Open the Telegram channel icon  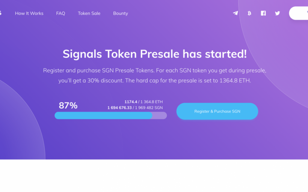[x=236, y=13]
